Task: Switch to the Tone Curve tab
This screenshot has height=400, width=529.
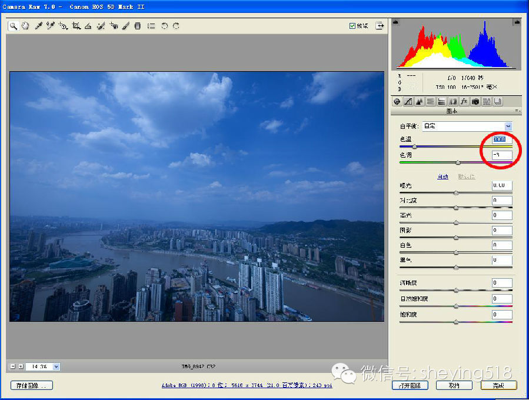Action: point(408,102)
